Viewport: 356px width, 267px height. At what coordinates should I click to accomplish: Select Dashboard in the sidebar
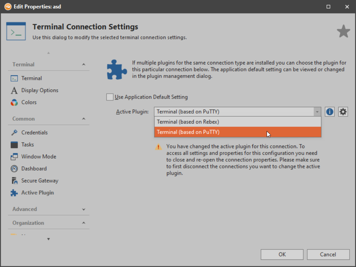(34, 169)
